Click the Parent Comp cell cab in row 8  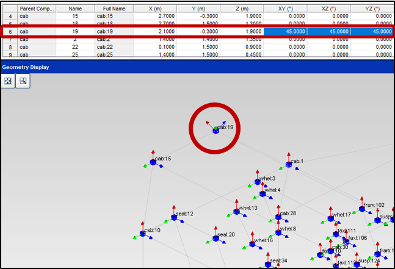point(37,47)
